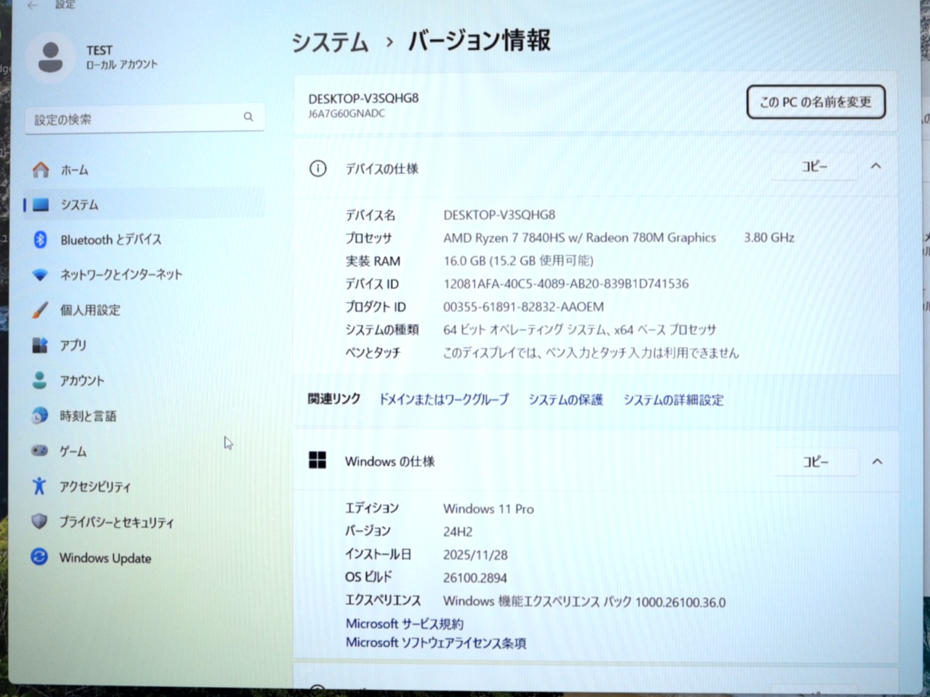Click the Rename this PC button
Viewport: 930px width, 697px height.
pyautogui.click(x=815, y=102)
